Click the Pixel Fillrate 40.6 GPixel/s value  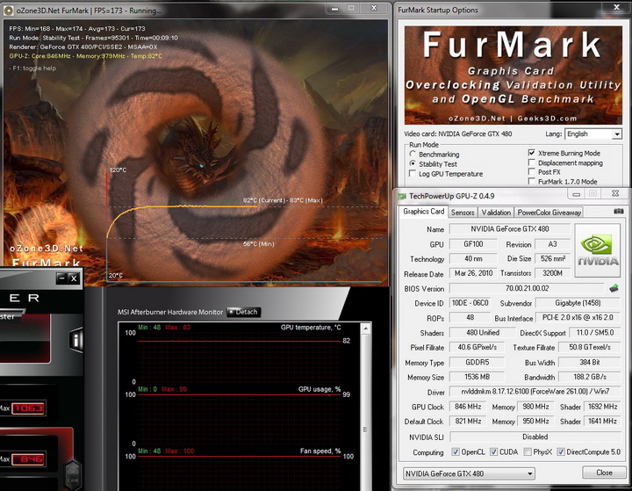click(x=477, y=347)
